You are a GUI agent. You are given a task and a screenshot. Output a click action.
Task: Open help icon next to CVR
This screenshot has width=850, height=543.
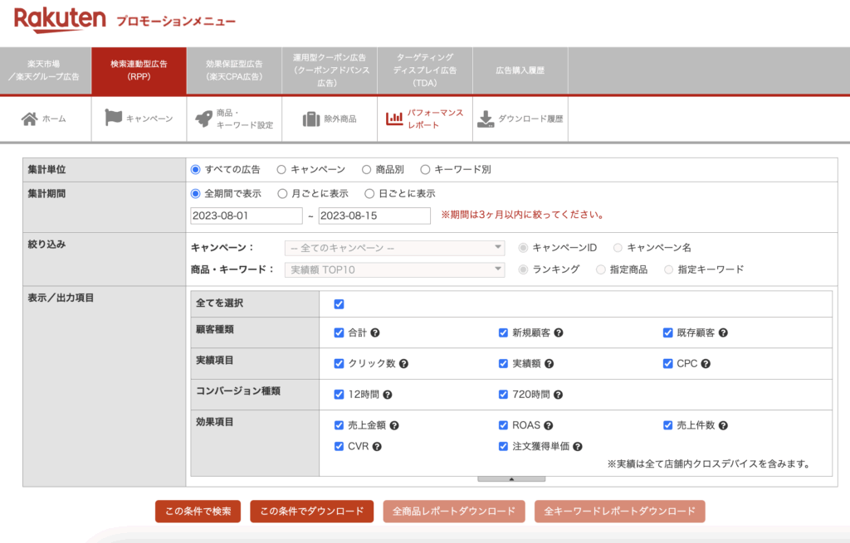pyautogui.click(x=377, y=447)
